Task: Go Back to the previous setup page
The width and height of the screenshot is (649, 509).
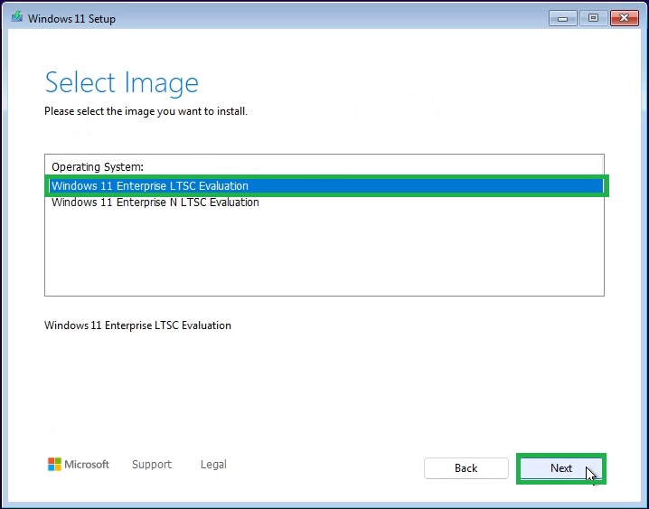Action: [x=466, y=468]
